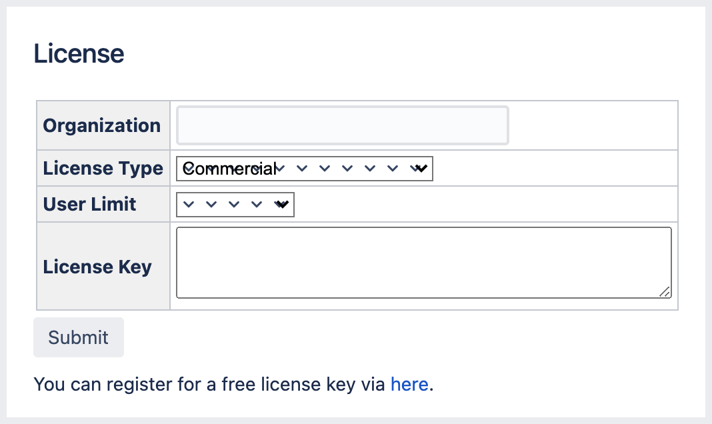
Task: Click the second chevron in the User Limit row
Action: [x=210, y=204]
